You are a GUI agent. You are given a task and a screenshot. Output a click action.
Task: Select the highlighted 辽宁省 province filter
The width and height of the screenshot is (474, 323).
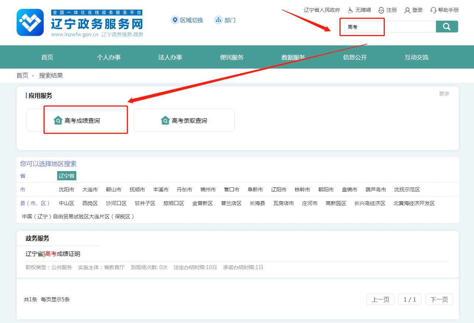tap(67, 176)
